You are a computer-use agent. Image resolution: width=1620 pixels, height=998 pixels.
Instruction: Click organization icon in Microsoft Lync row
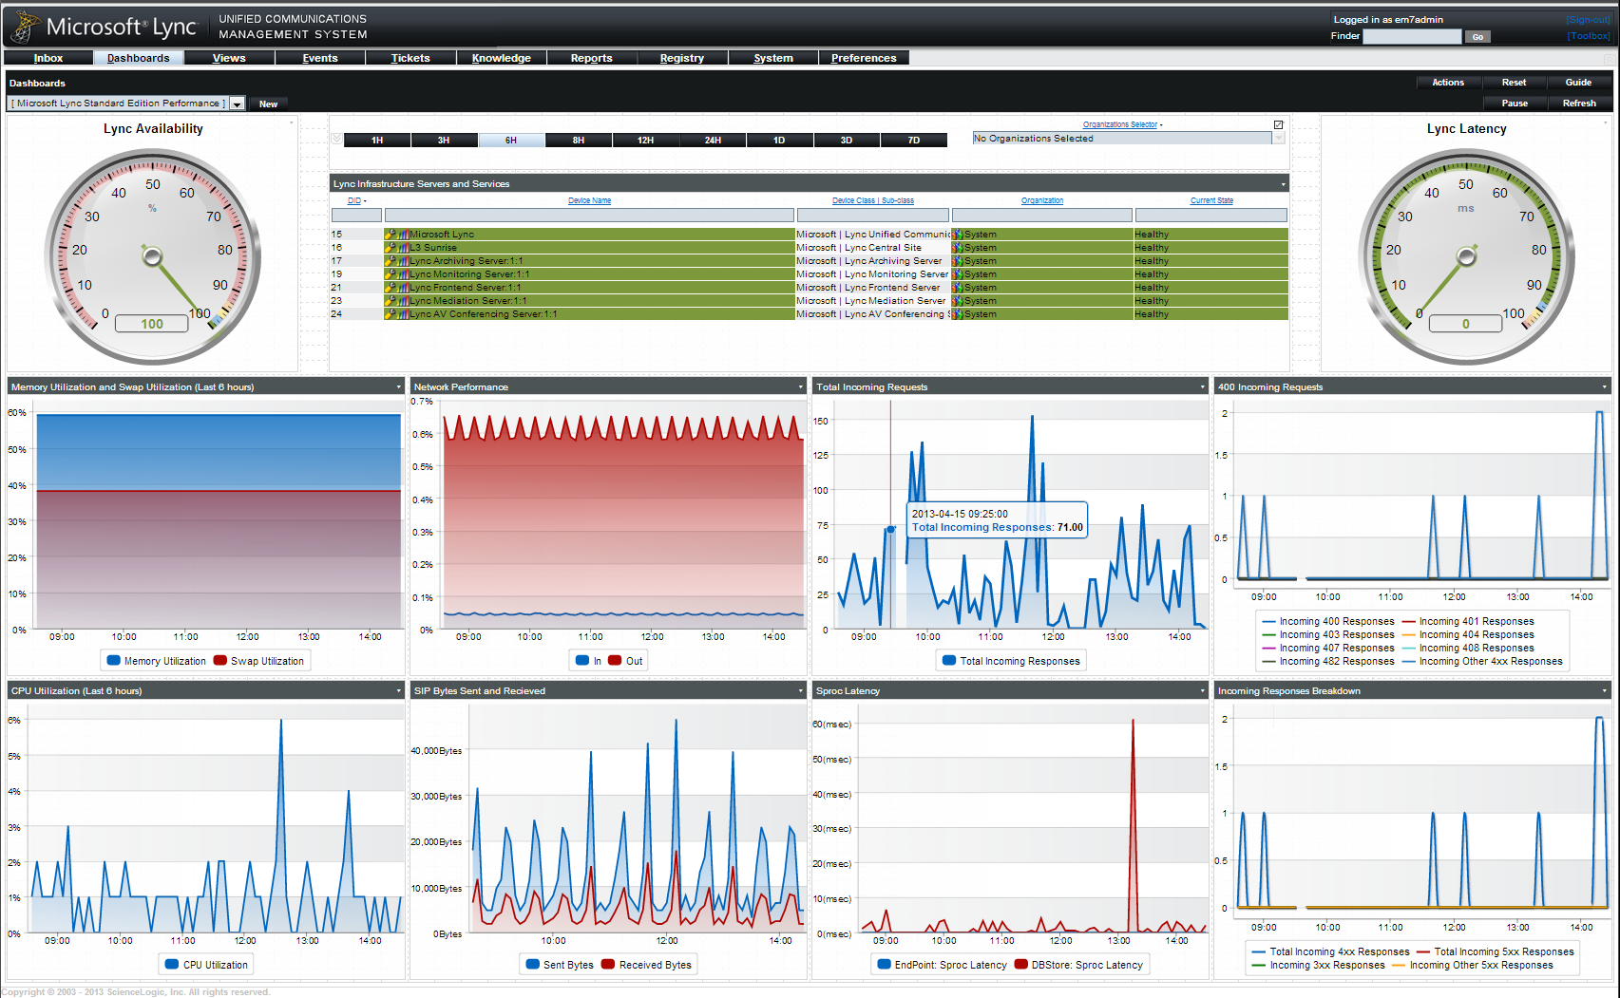point(958,234)
